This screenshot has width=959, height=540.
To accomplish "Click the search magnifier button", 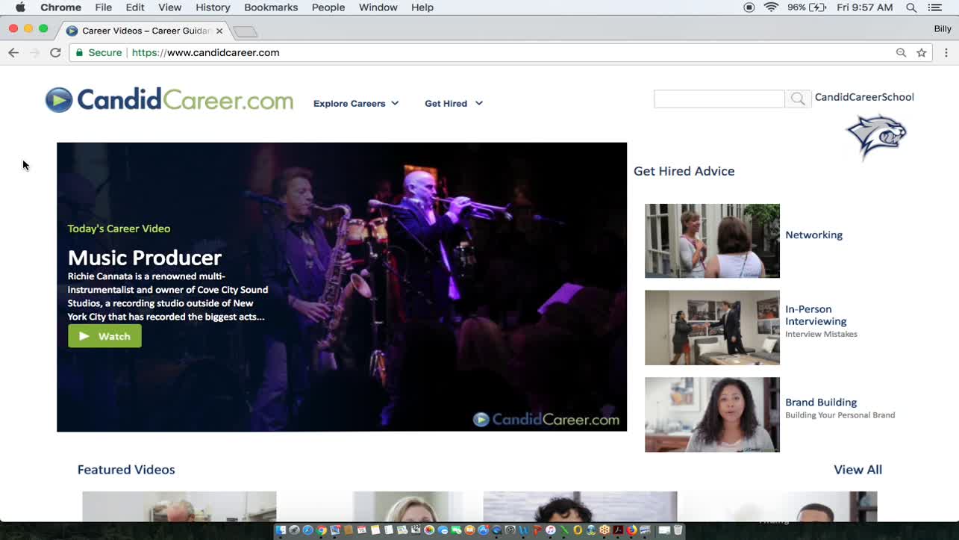I will 798,99.
